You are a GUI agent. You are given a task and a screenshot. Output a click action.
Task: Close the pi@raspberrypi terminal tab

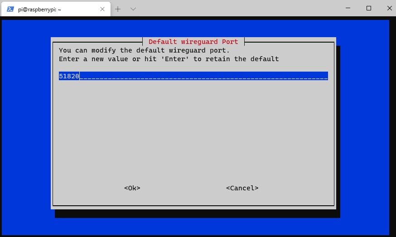102,9
